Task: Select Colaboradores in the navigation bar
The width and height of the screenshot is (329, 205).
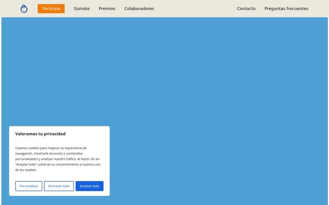Action: (139, 9)
